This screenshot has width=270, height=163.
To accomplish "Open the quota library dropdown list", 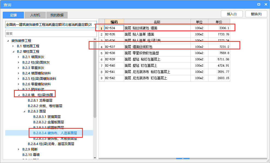I will coord(95,24).
